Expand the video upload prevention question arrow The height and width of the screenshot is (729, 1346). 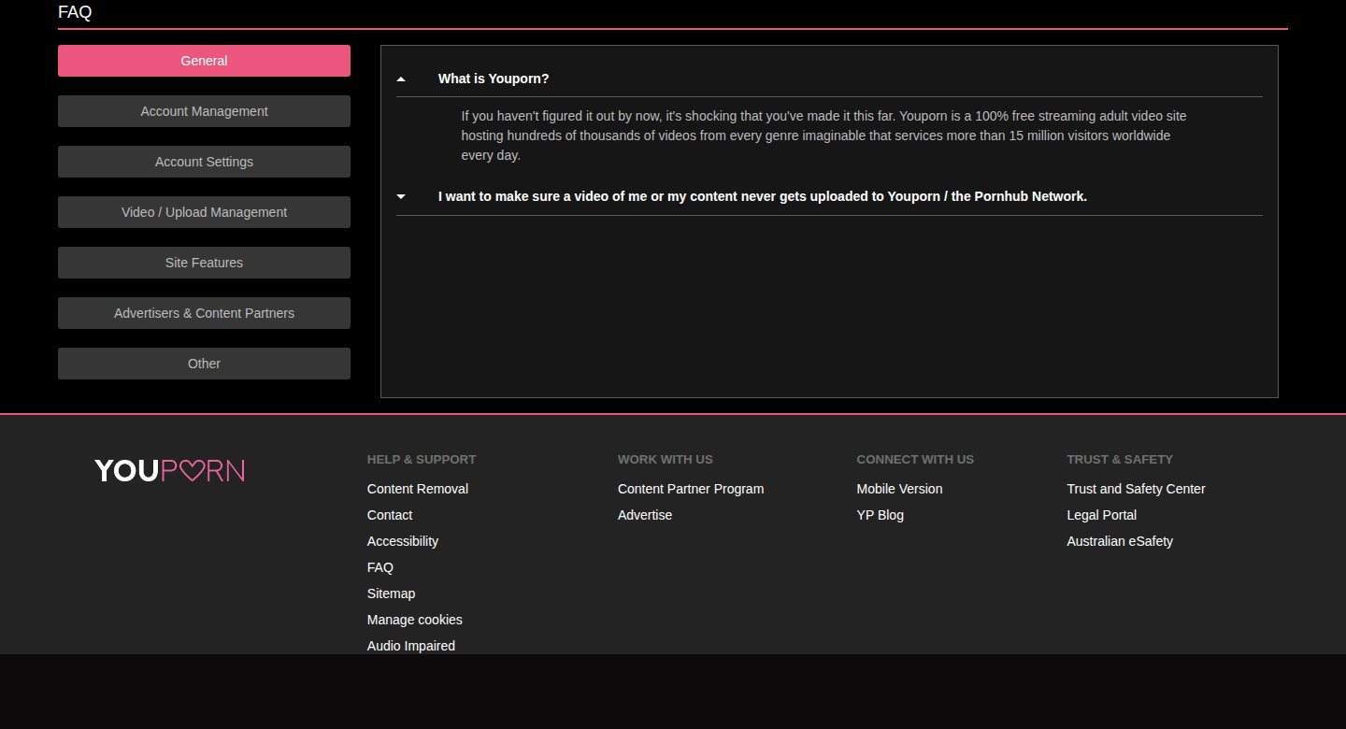click(x=401, y=196)
